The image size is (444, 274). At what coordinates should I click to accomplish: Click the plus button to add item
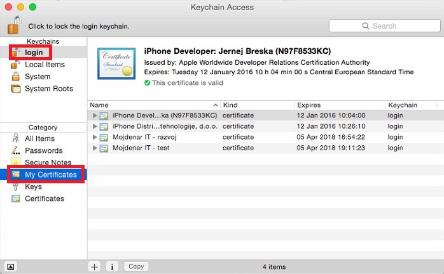[95, 266]
